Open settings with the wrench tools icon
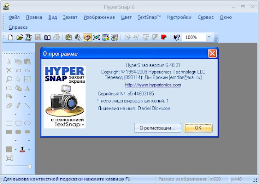The height and width of the screenshot is (184, 259). click(x=78, y=37)
